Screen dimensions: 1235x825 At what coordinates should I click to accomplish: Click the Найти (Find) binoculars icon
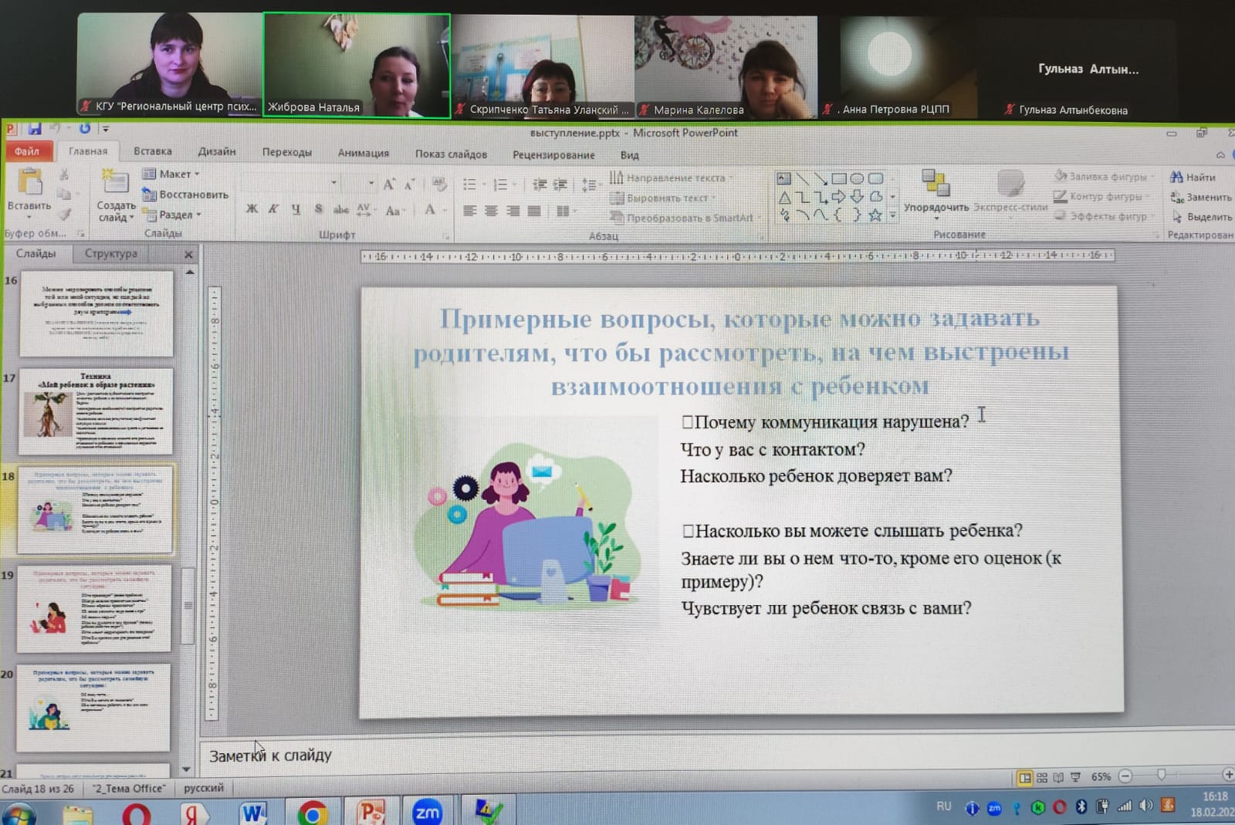[x=1176, y=177]
